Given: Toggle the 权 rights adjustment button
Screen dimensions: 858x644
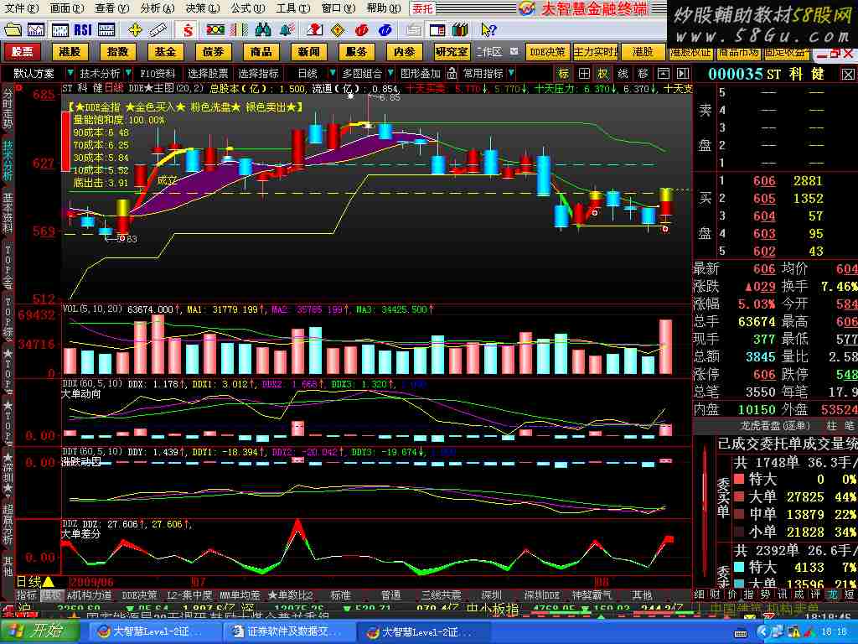Looking at the screenshot, I should (603, 74).
